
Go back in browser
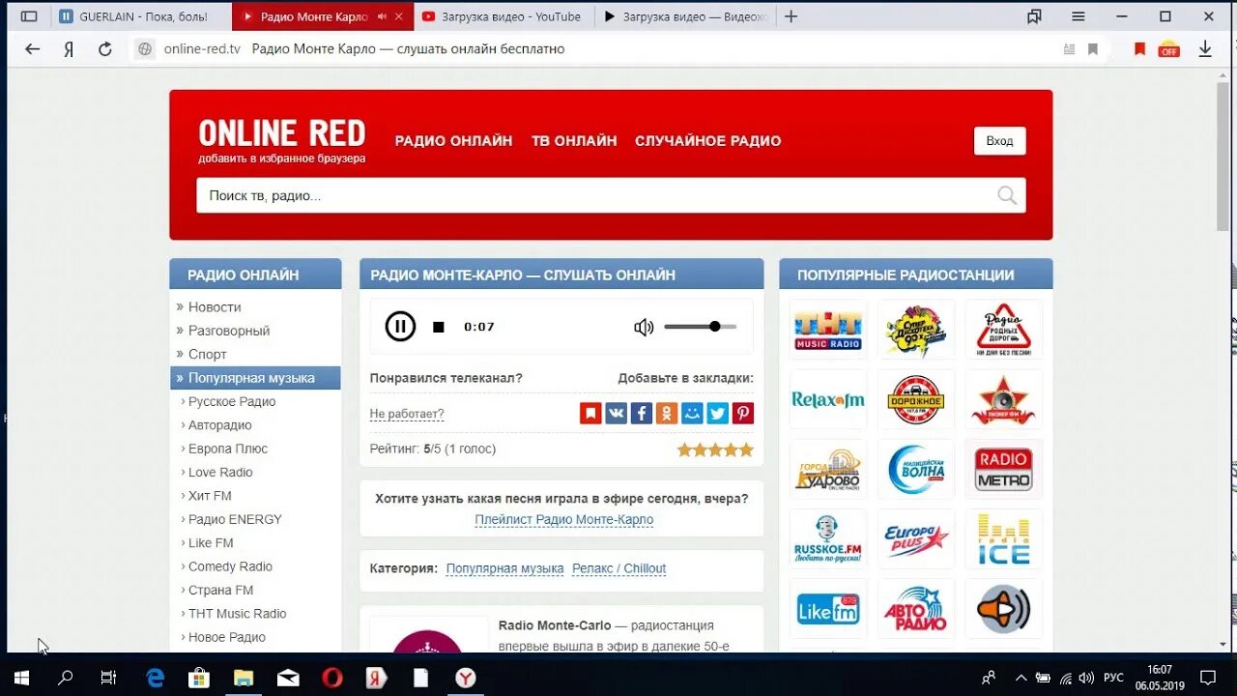point(32,49)
